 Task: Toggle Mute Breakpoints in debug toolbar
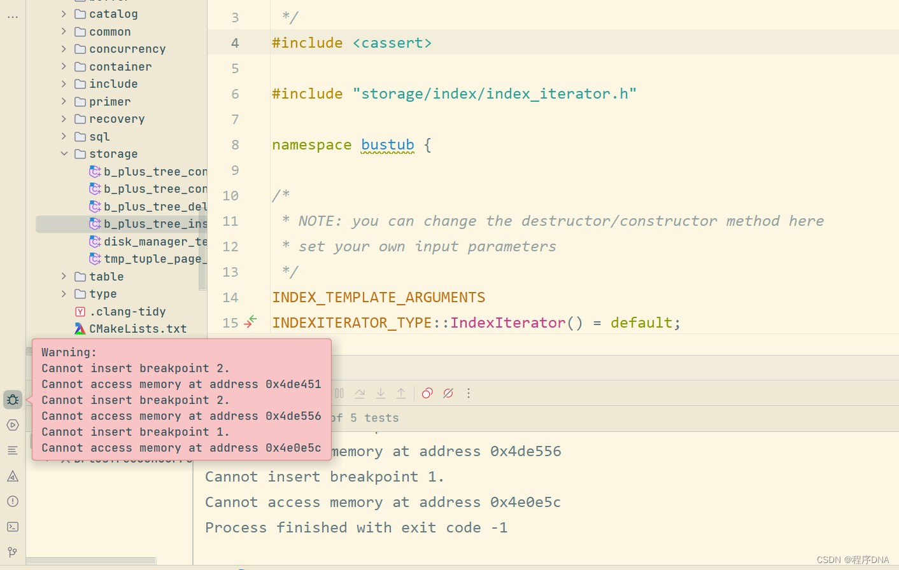point(448,393)
